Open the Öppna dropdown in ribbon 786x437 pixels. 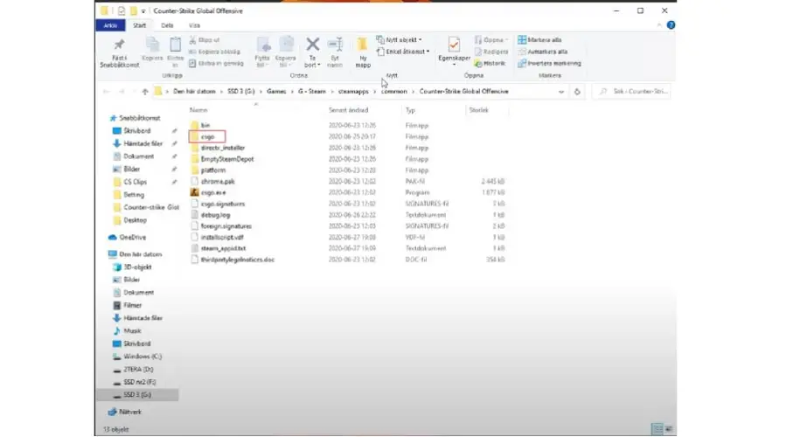click(491, 39)
